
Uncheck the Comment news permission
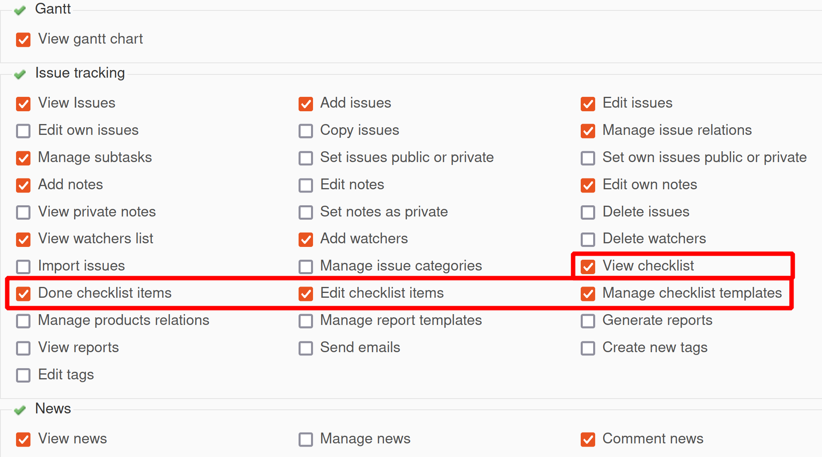[x=588, y=439]
